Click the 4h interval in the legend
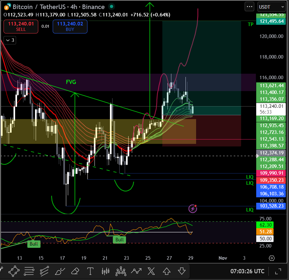Viewport: 289px width, 280px height. click(x=74, y=7)
